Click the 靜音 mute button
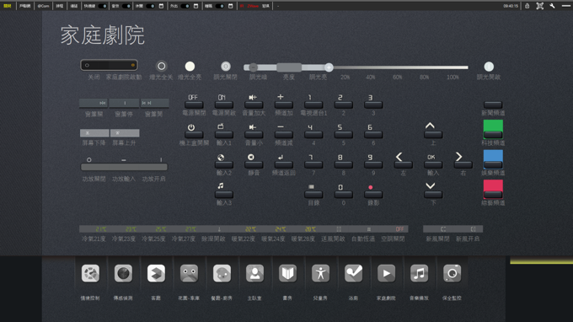 [254, 165]
